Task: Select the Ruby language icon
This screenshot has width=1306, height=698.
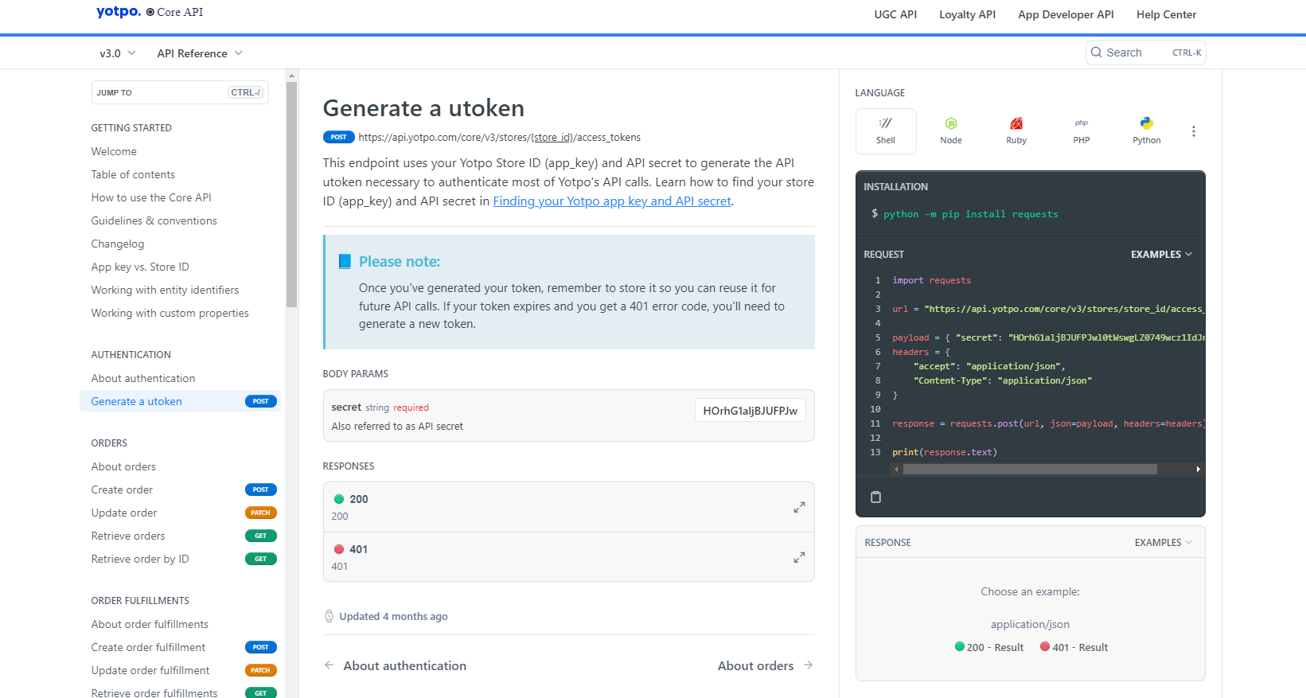Action: click(x=1016, y=131)
